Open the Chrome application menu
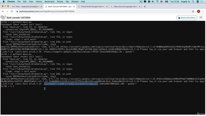The width and height of the screenshot is (206, 116). tap(11, 1)
